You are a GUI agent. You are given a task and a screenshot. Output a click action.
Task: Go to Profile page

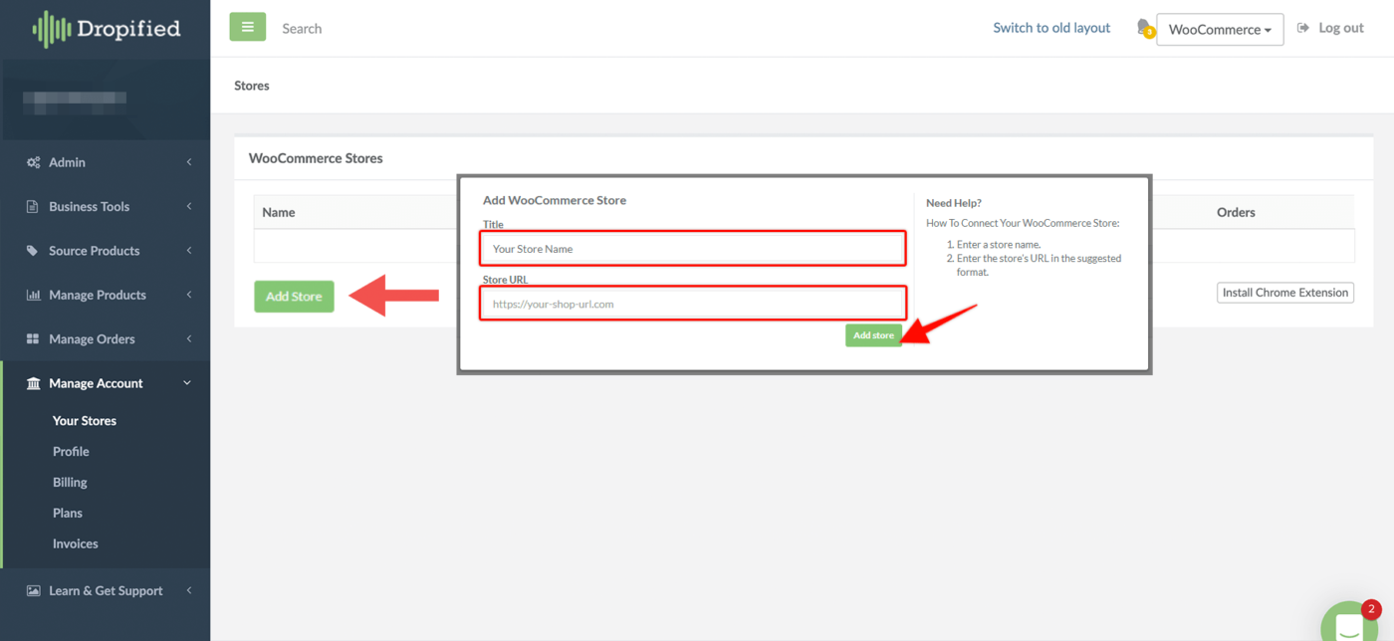[71, 452]
